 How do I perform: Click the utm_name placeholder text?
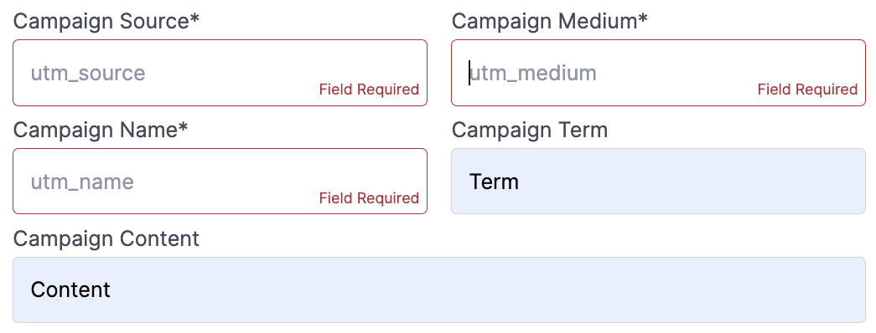tap(82, 182)
